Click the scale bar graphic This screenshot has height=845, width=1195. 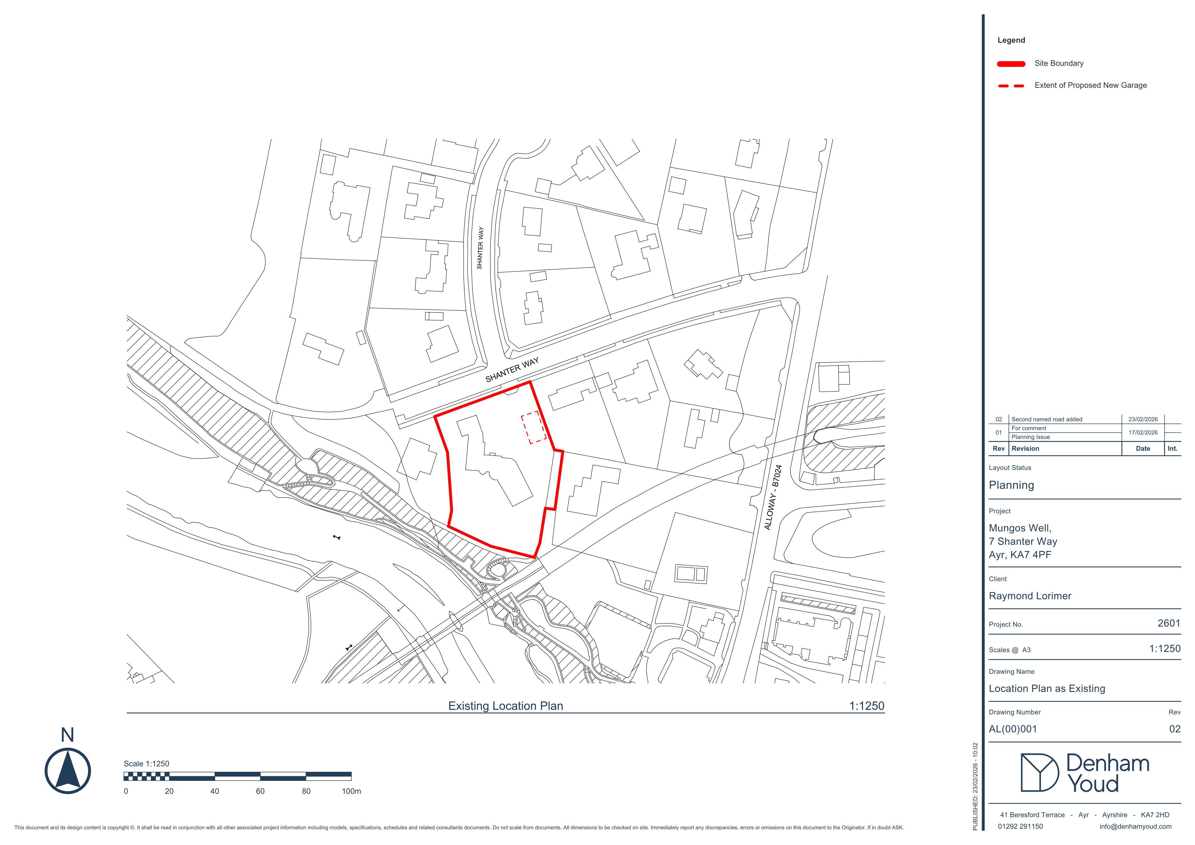tap(237, 776)
